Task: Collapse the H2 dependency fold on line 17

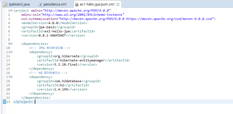Action: (x=12, y=77)
